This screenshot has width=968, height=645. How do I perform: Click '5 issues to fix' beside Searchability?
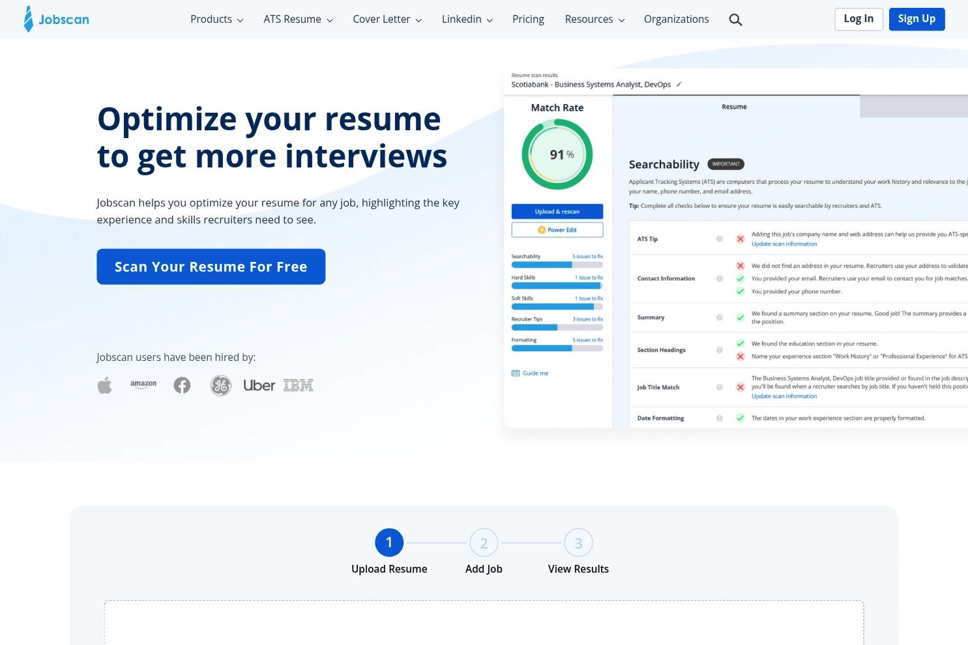[x=588, y=257]
